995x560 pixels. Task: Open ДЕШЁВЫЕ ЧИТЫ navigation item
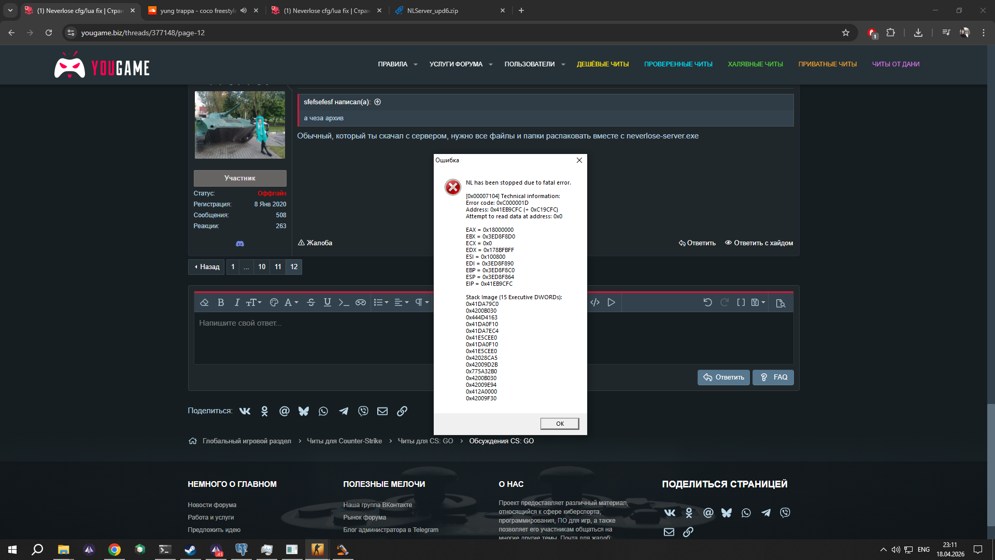603,64
